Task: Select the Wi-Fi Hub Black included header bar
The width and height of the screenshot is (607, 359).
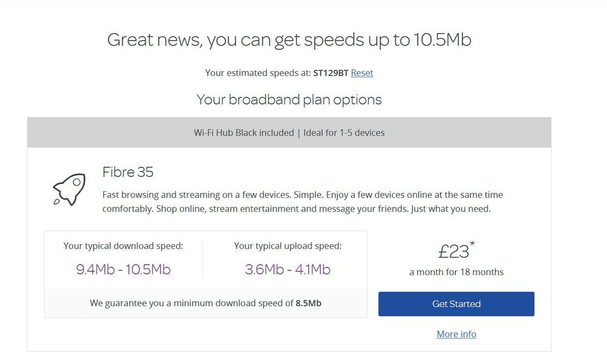Action: 289,132
